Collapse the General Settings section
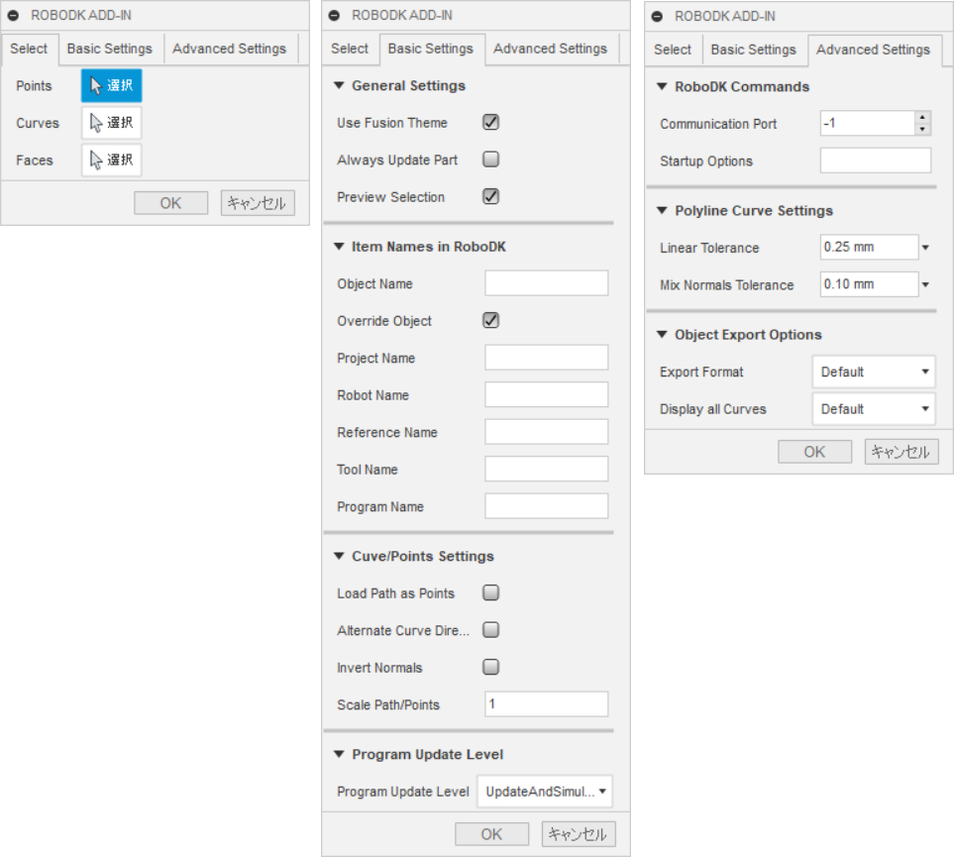This screenshot has width=954, height=857. coord(339,86)
